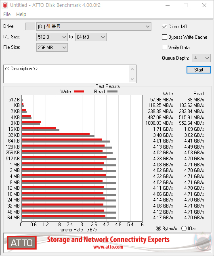Click the Start button

coord(199,70)
